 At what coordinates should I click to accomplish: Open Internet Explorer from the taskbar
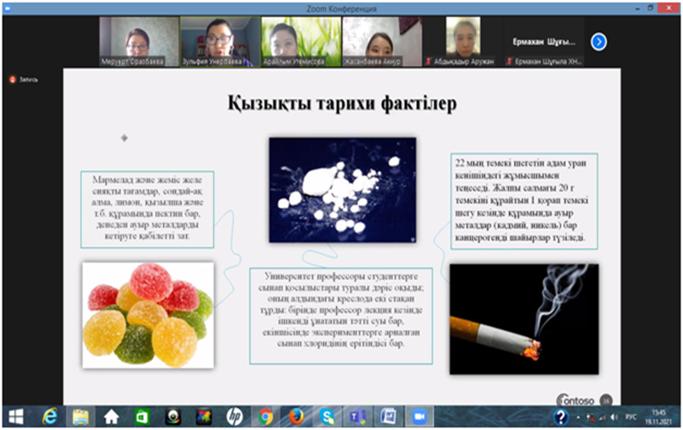(x=50, y=416)
